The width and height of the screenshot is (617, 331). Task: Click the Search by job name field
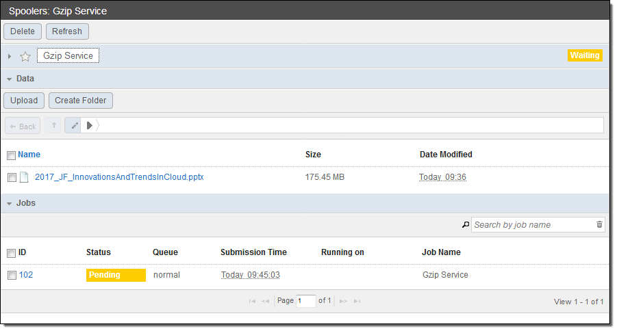531,224
